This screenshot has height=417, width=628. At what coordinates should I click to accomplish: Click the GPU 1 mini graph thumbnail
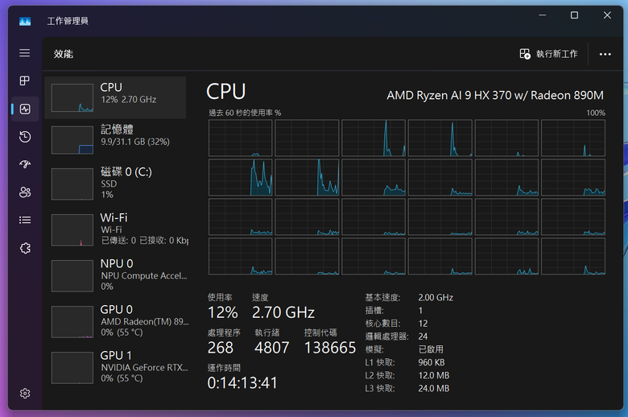(72, 368)
